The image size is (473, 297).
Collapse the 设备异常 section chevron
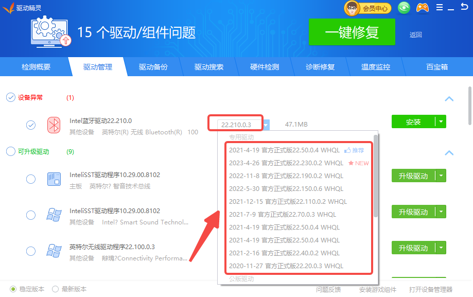(x=449, y=99)
